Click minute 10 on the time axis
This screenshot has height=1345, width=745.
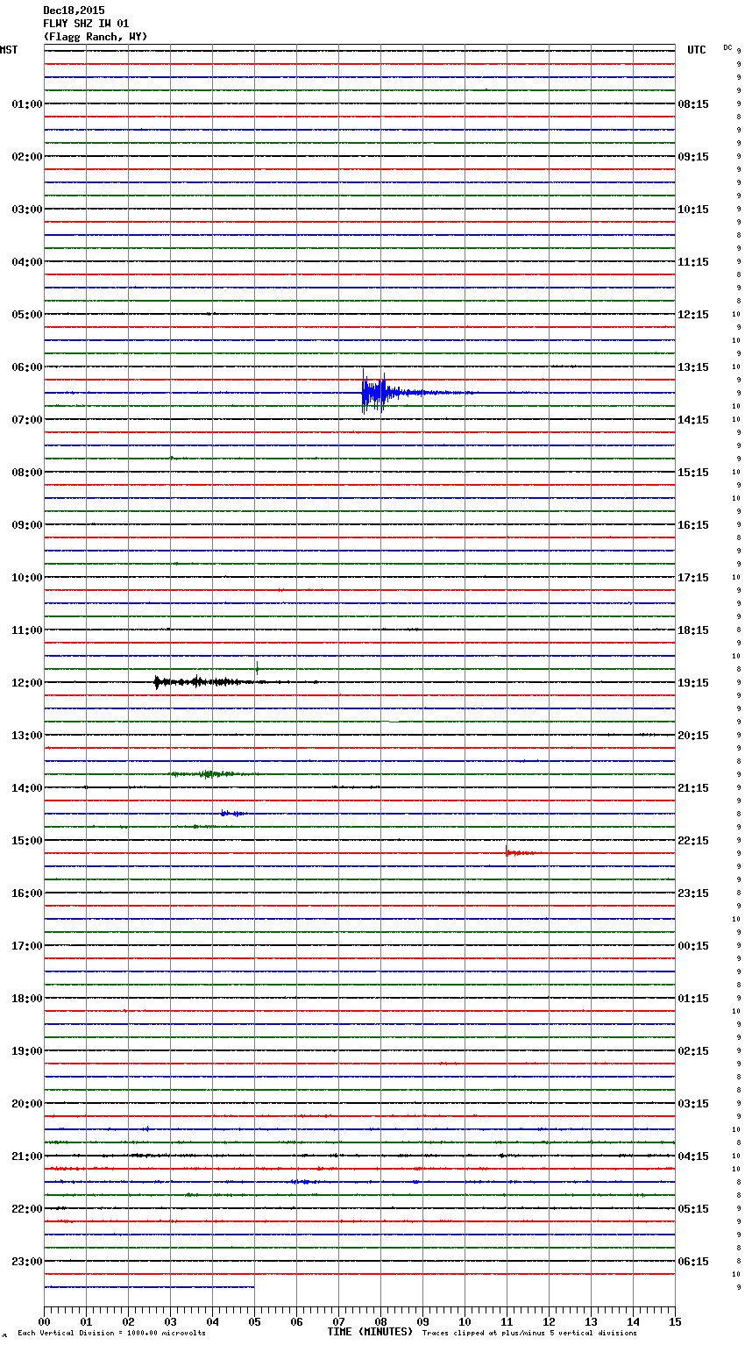click(465, 1322)
